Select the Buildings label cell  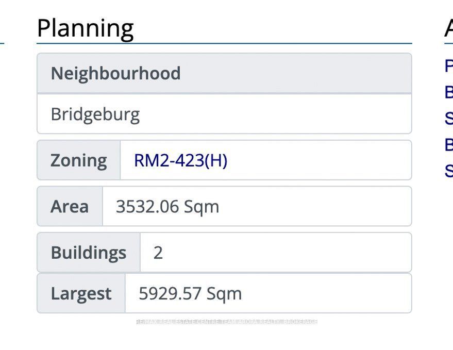coord(89,253)
